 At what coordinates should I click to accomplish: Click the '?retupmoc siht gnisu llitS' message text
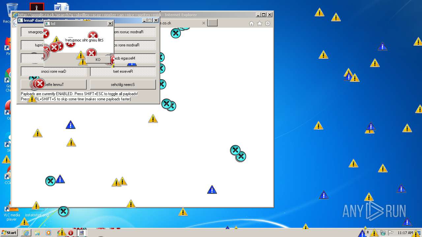[84, 40]
